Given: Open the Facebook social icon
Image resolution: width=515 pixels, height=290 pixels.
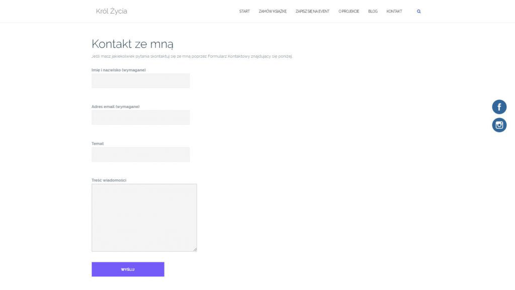Looking at the screenshot, I should pyautogui.click(x=499, y=107).
